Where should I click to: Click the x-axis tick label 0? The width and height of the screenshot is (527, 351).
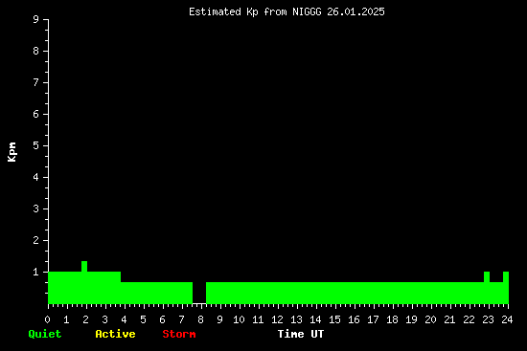(x=47, y=319)
